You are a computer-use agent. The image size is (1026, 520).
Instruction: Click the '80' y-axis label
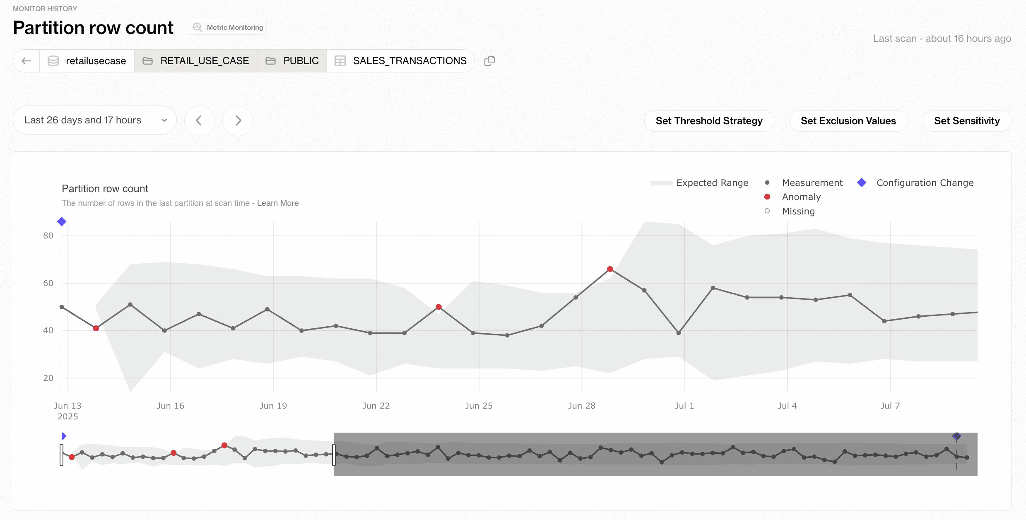[x=48, y=236]
